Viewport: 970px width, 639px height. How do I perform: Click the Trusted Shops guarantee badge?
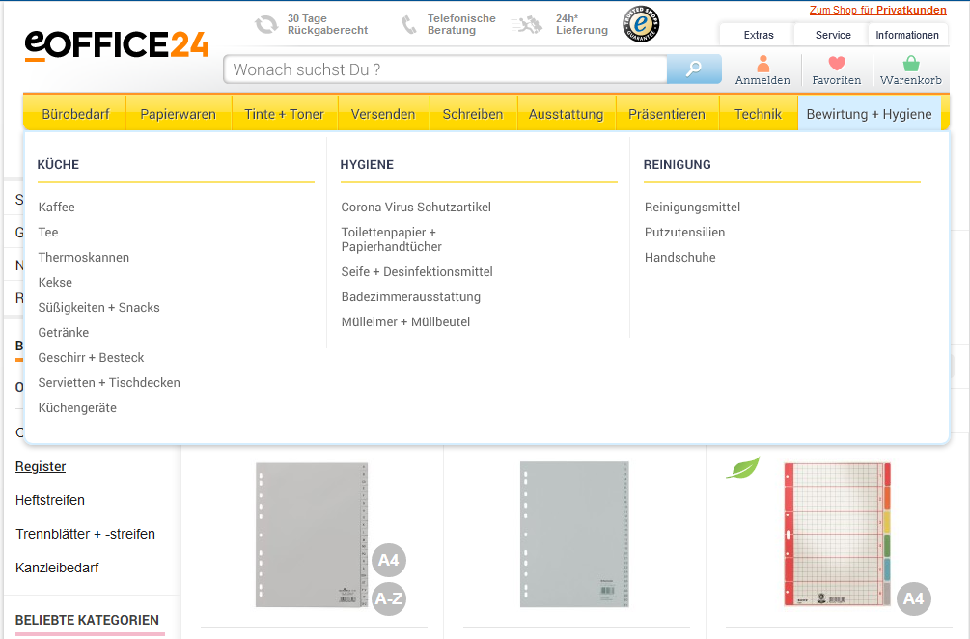tap(641, 25)
